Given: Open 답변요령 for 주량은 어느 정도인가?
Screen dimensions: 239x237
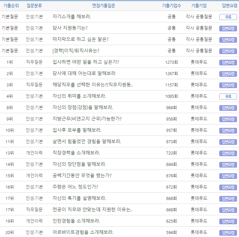Looking at the screenshot, I should click(x=228, y=187).
